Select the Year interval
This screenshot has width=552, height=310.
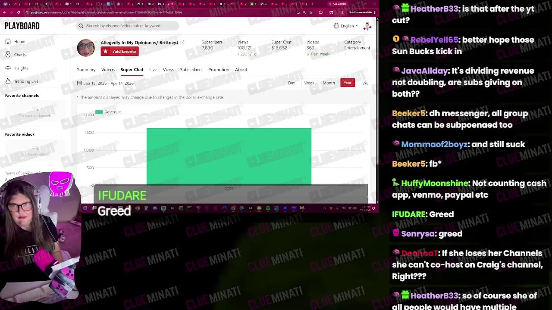pos(348,83)
